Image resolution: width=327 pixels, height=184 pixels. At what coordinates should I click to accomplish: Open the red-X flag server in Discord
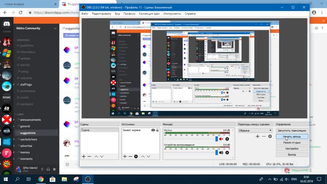coord(7,120)
